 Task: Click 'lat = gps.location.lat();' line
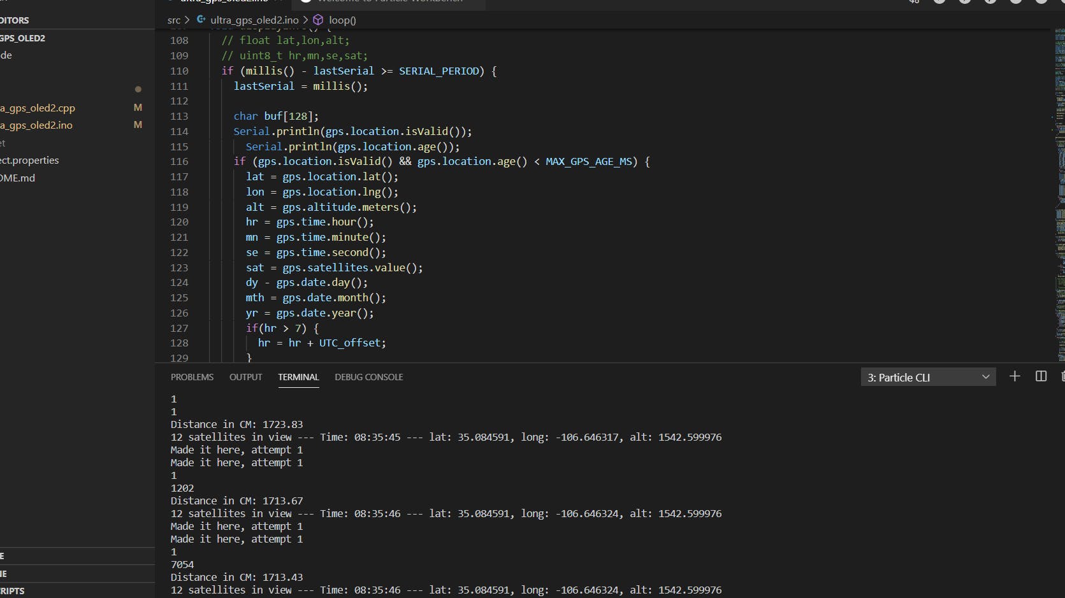pyautogui.click(x=322, y=176)
